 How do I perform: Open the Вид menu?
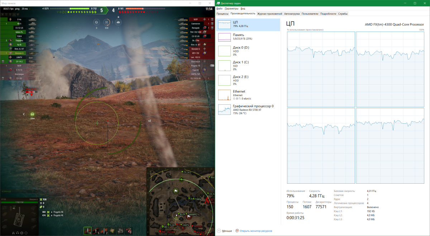point(243,8)
